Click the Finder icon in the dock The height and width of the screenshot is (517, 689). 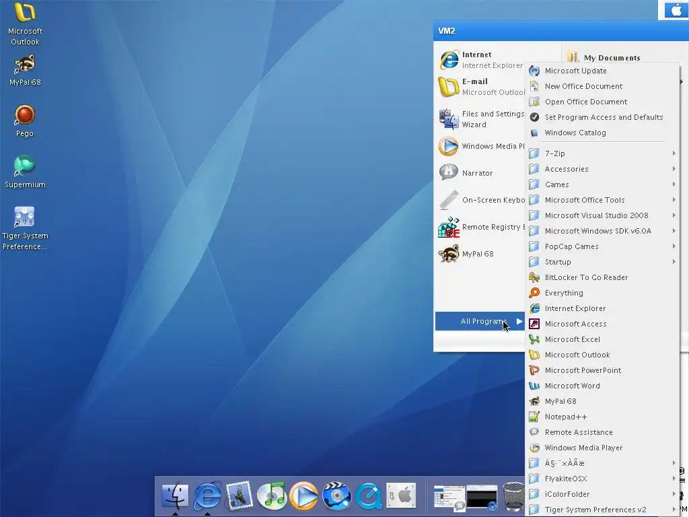click(175, 496)
